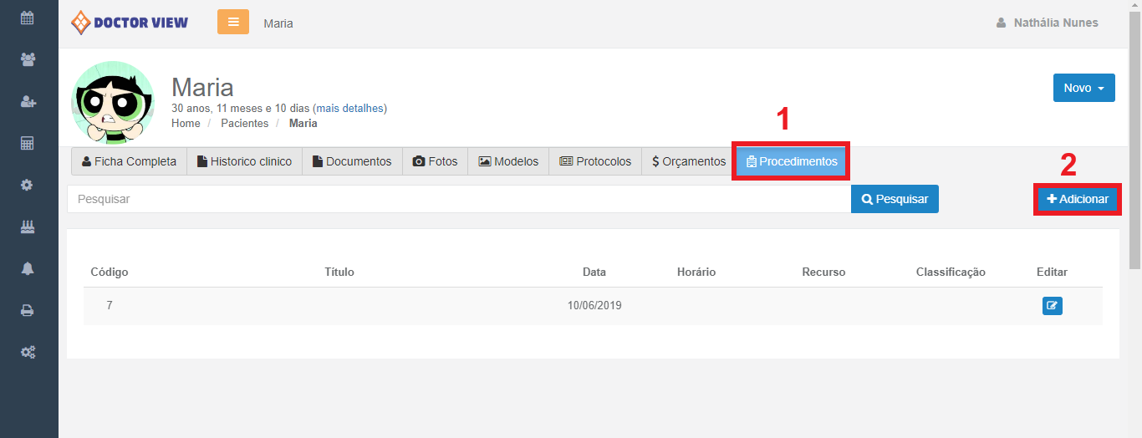Click the Pesquisar search input field

coord(458,199)
